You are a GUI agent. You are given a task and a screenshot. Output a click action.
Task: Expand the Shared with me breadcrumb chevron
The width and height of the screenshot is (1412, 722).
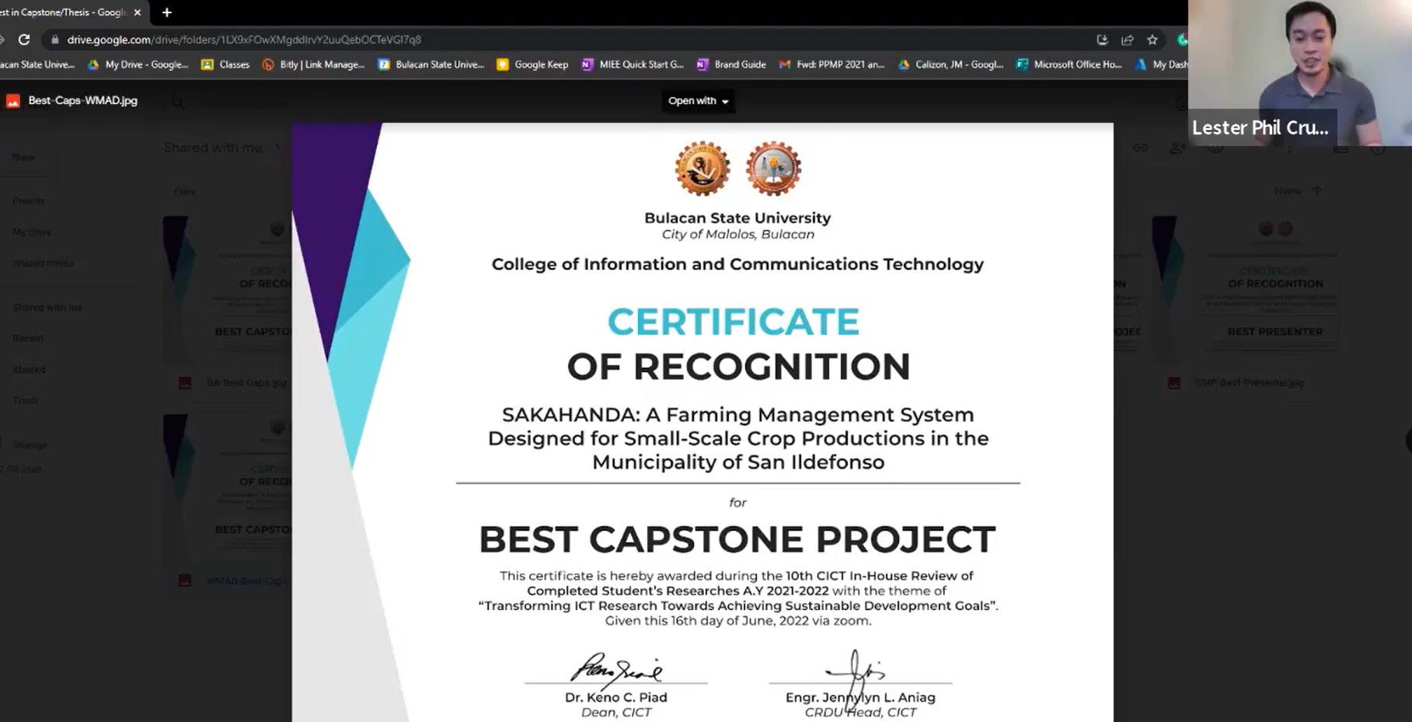pos(277,148)
